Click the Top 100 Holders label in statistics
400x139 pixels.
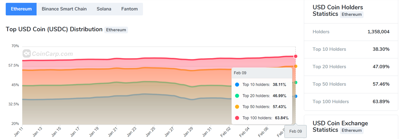[x=331, y=102]
